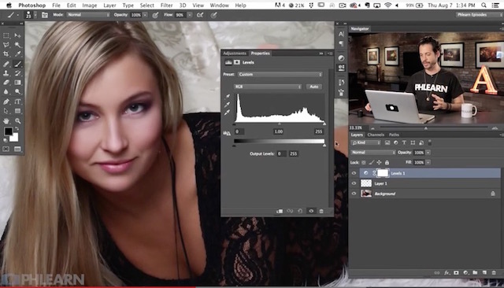Click the midtone input slider in histogram
This screenshot has height=288, width=504.
(x=280, y=124)
